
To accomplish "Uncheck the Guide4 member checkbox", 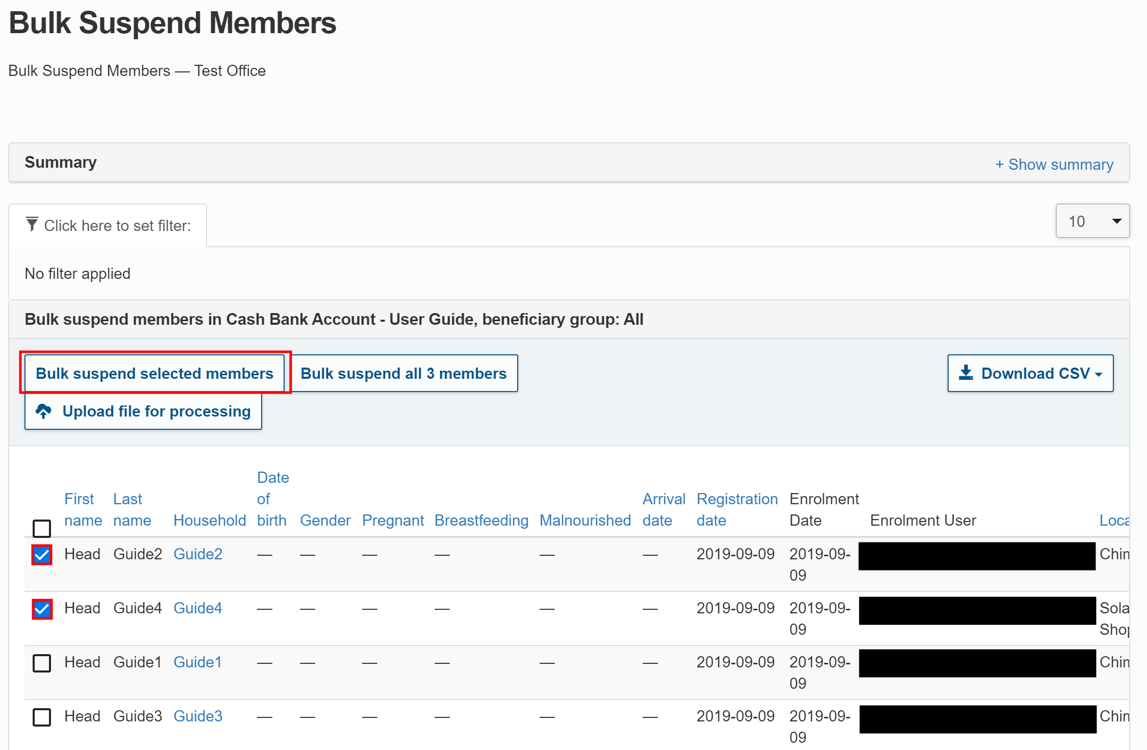I will (x=42, y=609).
